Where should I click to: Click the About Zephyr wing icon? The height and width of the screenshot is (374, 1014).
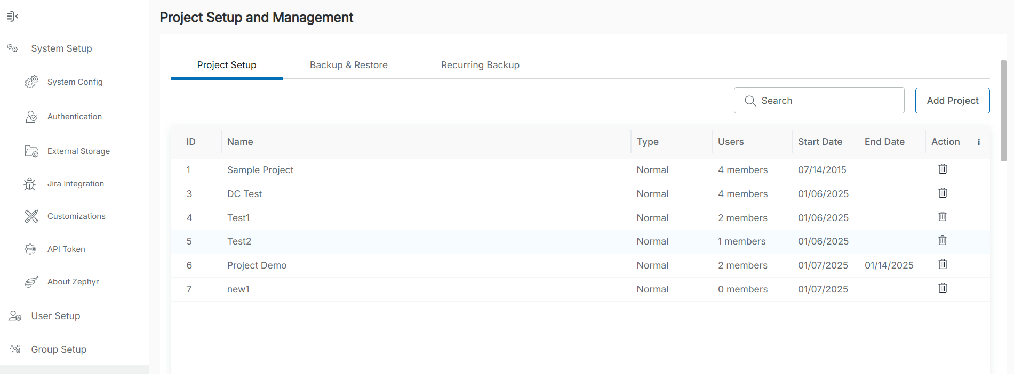coord(31,282)
